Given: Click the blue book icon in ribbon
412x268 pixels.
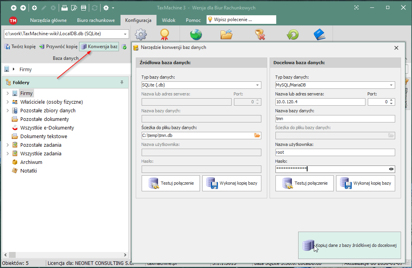Looking at the screenshot, I should click(319, 35).
